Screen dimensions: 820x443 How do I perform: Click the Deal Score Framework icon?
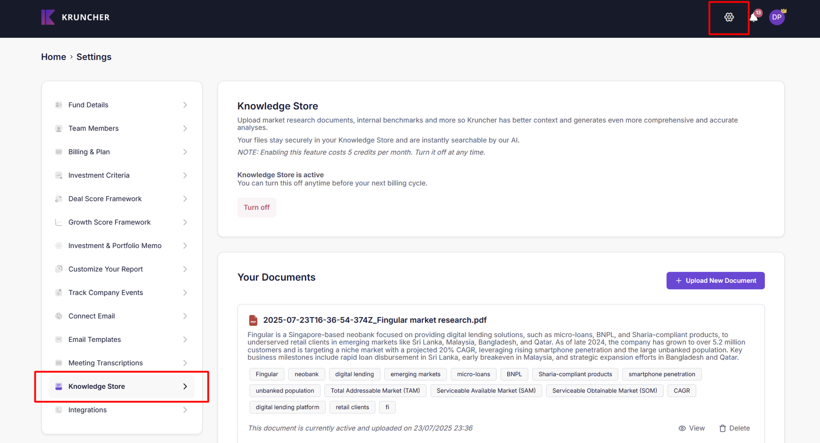click(58, 199)
